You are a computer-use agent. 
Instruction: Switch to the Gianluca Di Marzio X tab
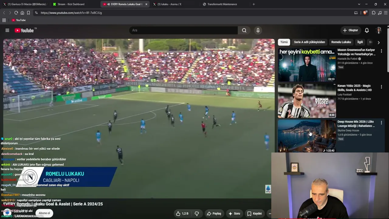click(x=25, y=4)
